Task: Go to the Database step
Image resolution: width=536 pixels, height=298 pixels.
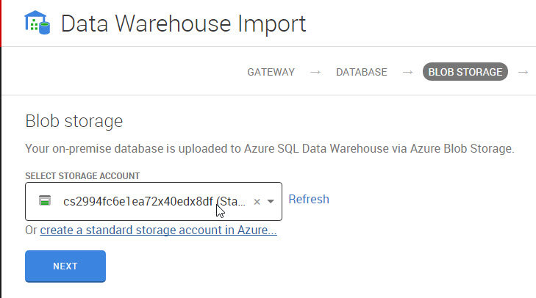Action: click(x=361, y=72)
